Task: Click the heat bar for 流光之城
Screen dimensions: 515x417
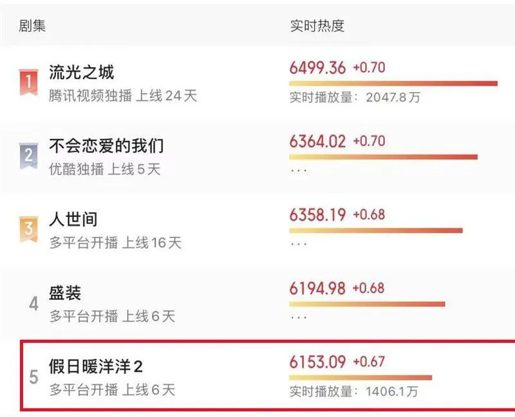Action: [x=393, y=84]
